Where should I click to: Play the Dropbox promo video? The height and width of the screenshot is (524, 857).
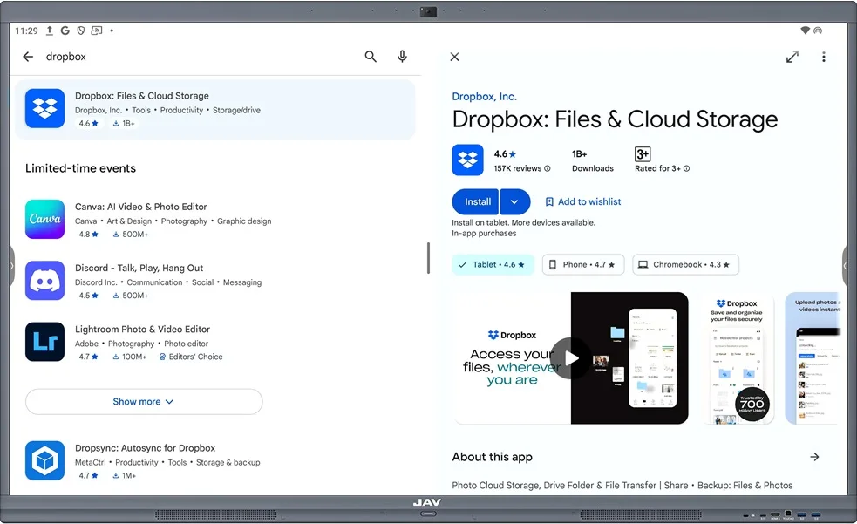[571, 357]
